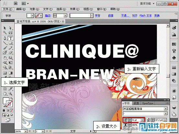
Task: Open font size 31 pt dropdown
Action: [142, 120]
